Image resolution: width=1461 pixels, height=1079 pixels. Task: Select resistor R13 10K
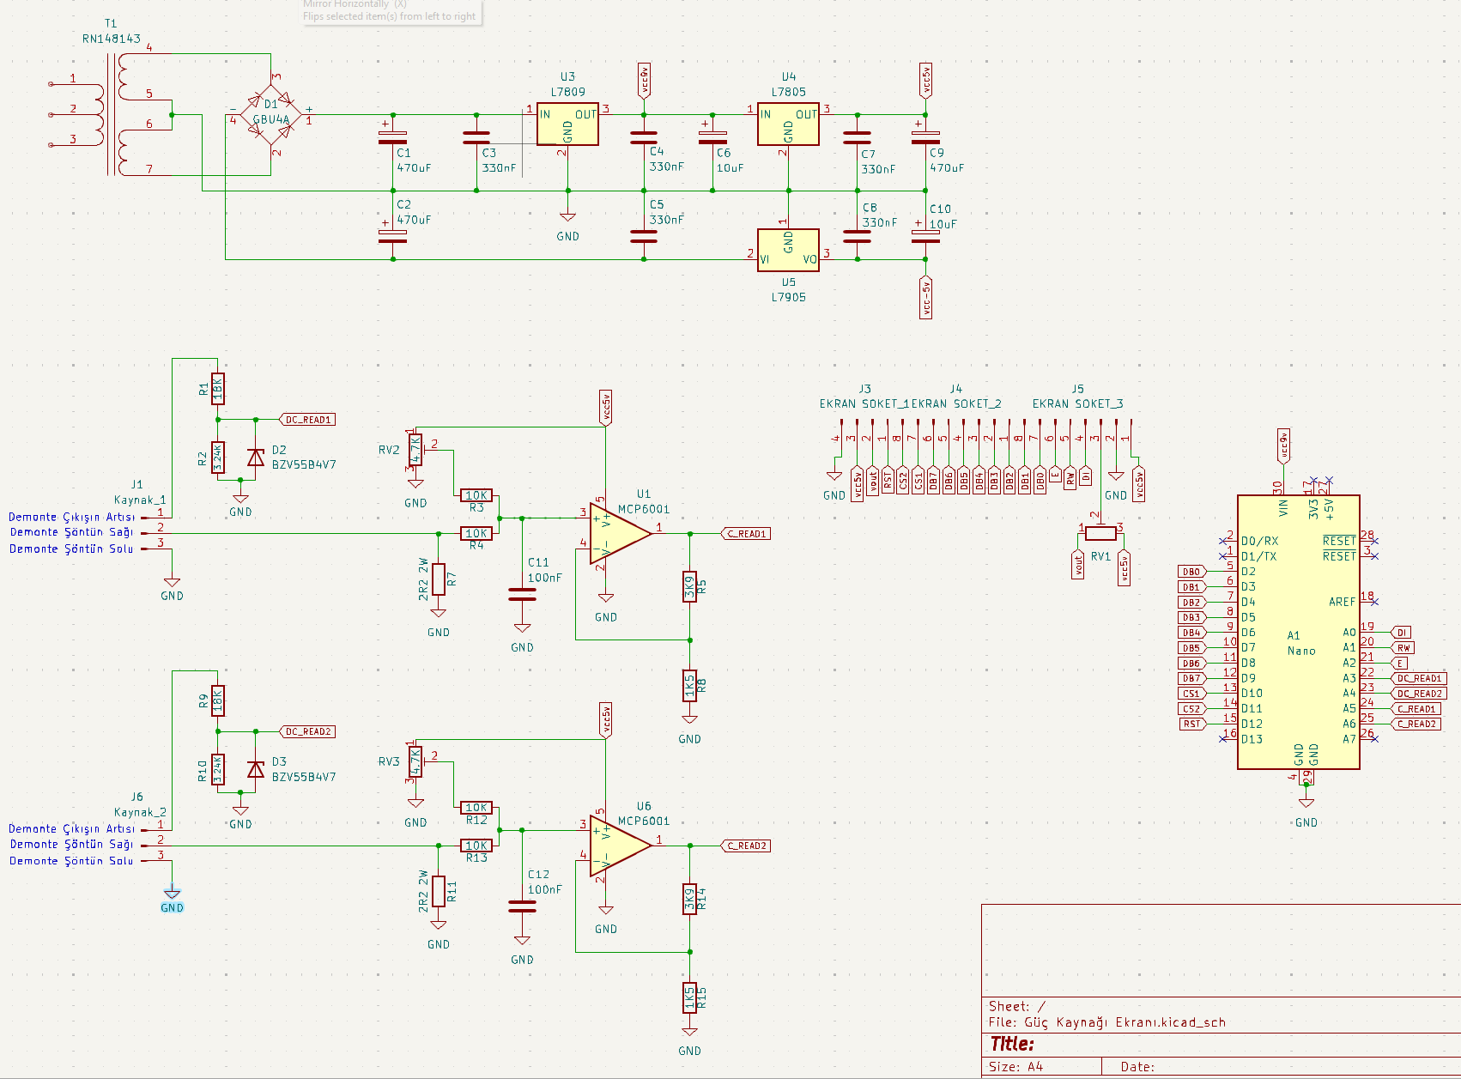[x=476, y=846]
